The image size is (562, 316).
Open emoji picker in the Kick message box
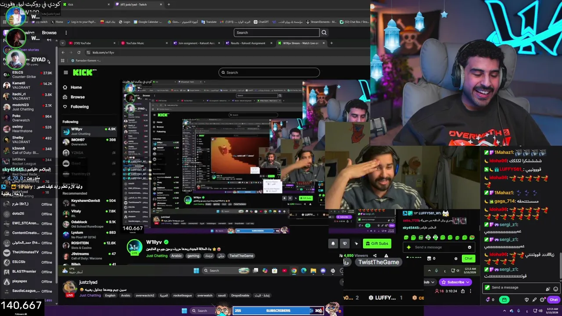(x=469, y=247)
